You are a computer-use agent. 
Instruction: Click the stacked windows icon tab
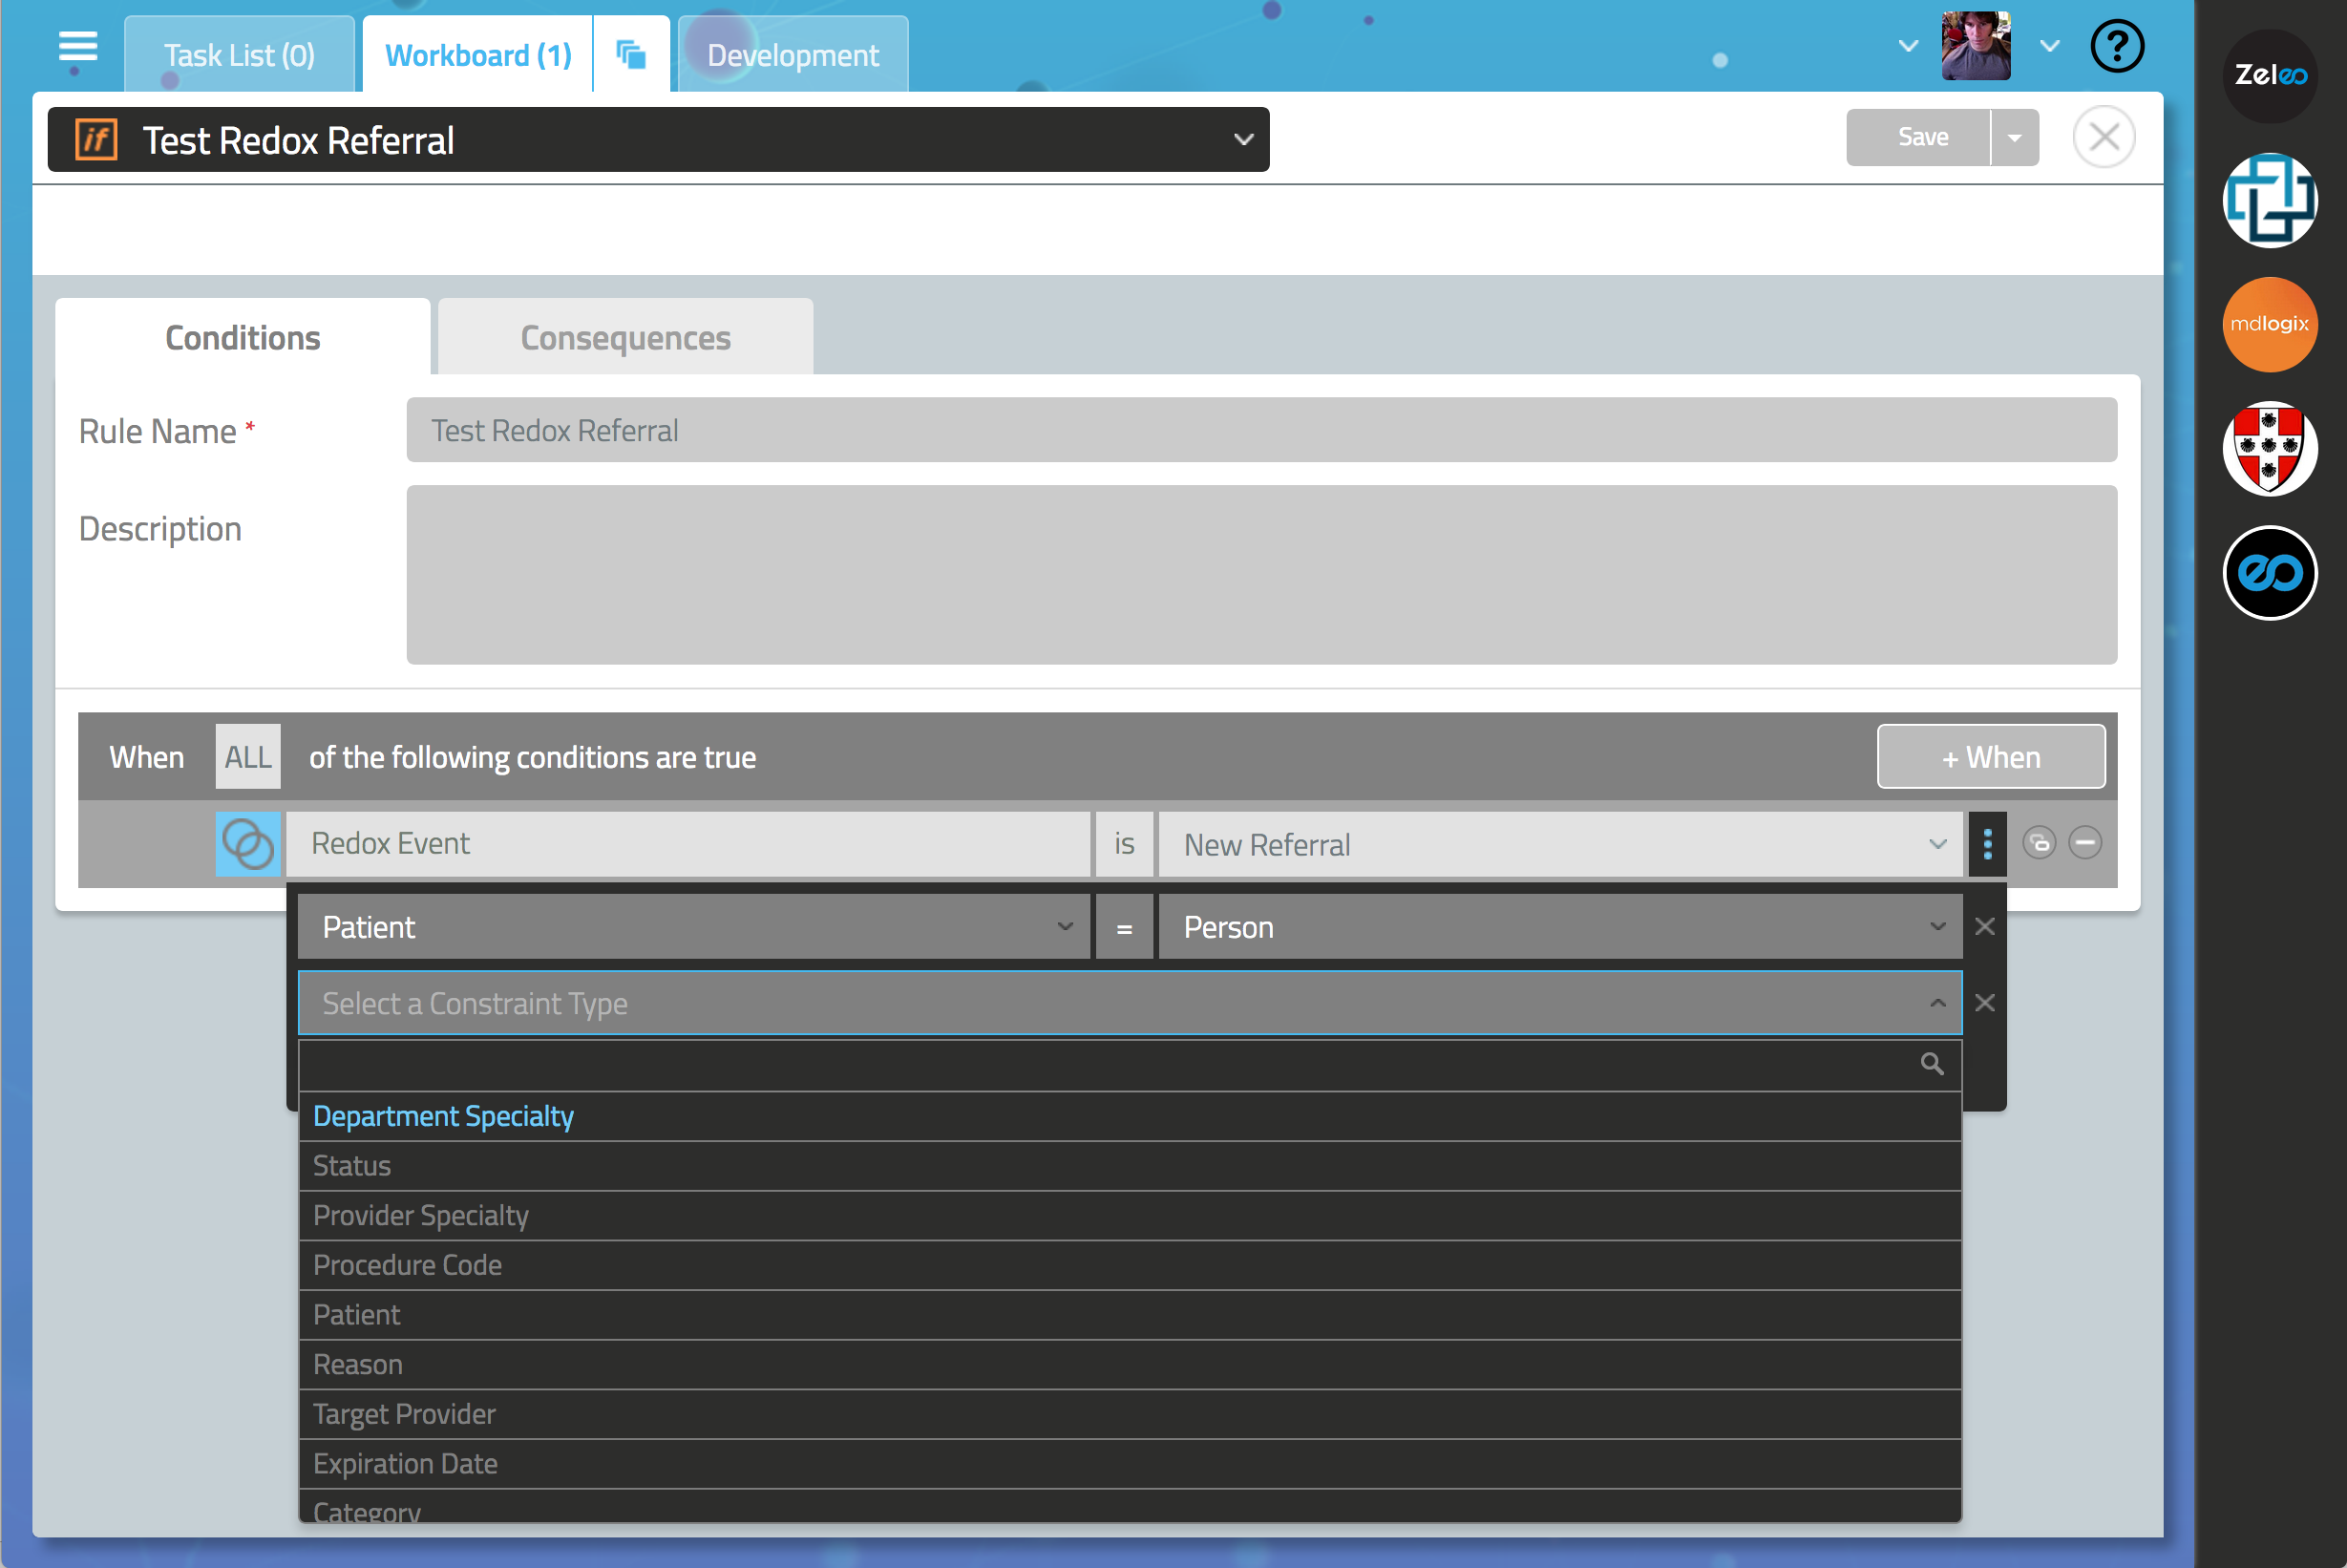[x=631, y=55]
